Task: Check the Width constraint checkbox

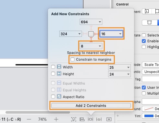Action: pos(53,67)
